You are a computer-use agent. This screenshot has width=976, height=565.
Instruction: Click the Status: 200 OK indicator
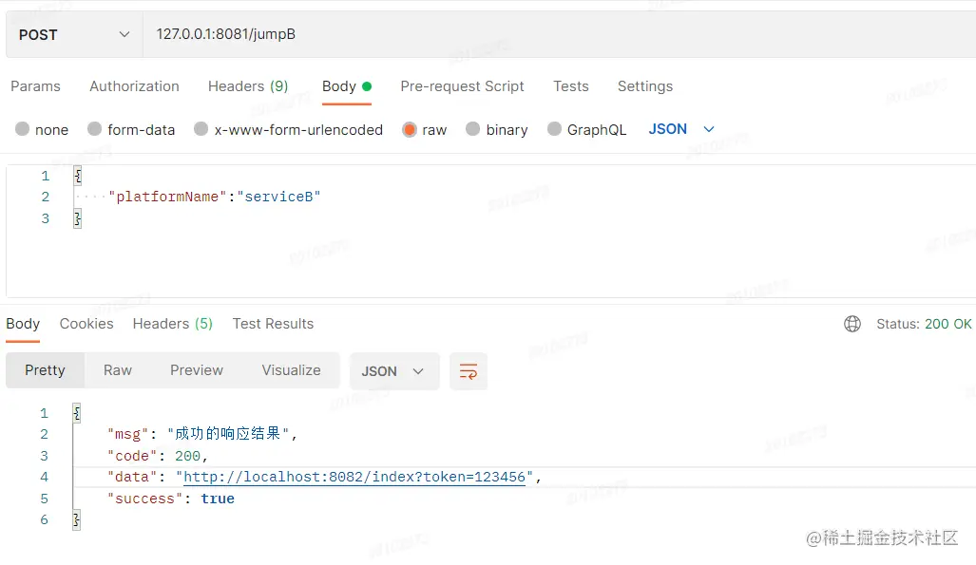click(x=924, y=324)
